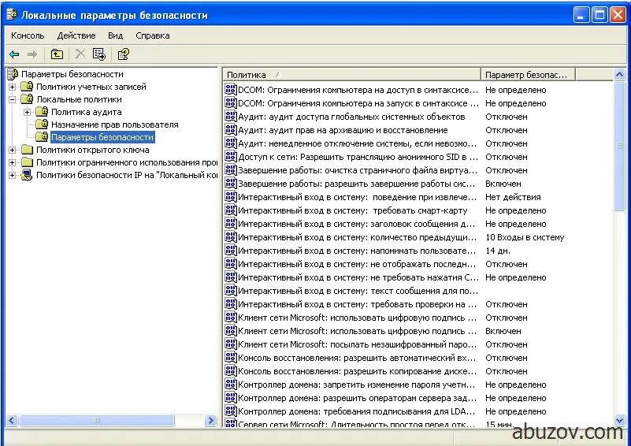Click scroll up arrow of policy list
The width and height of the screenshot is (631, 446).
(x=619, y=75)
